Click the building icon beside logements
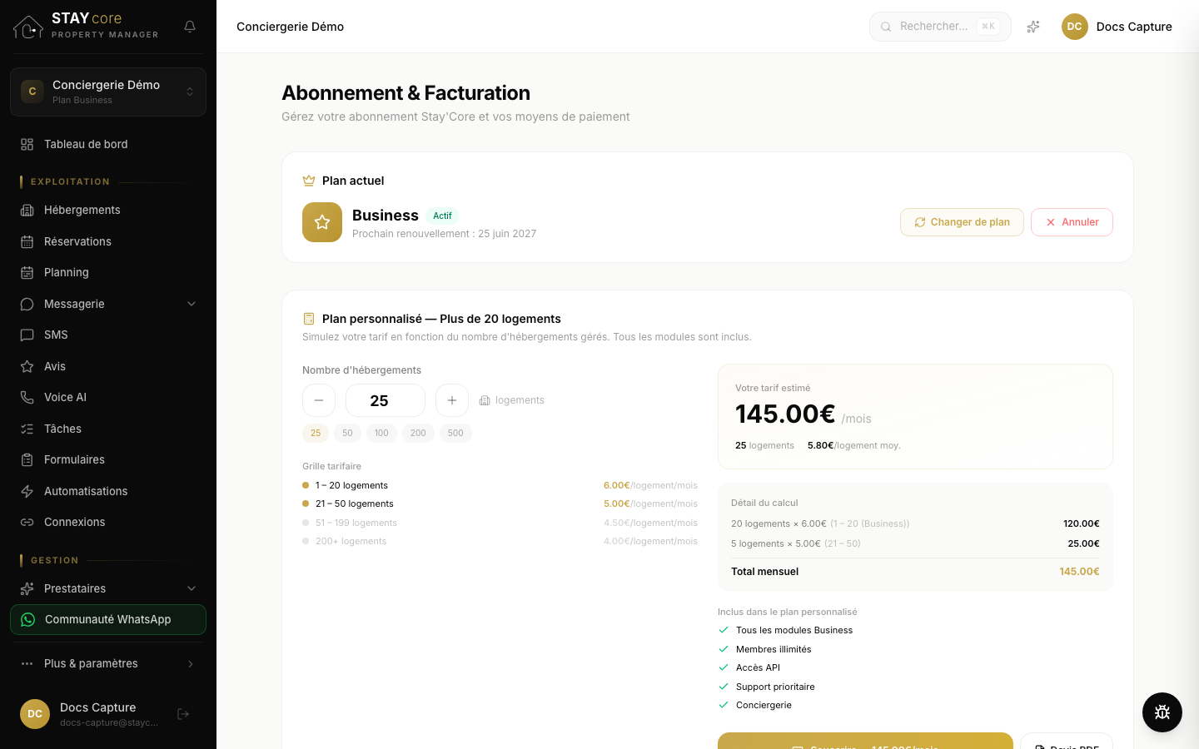Image resolution: width=1199 pixels, height=749 pixels. click(x=485, y=400)
